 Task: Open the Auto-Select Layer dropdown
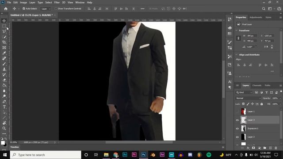click(46, 9)
